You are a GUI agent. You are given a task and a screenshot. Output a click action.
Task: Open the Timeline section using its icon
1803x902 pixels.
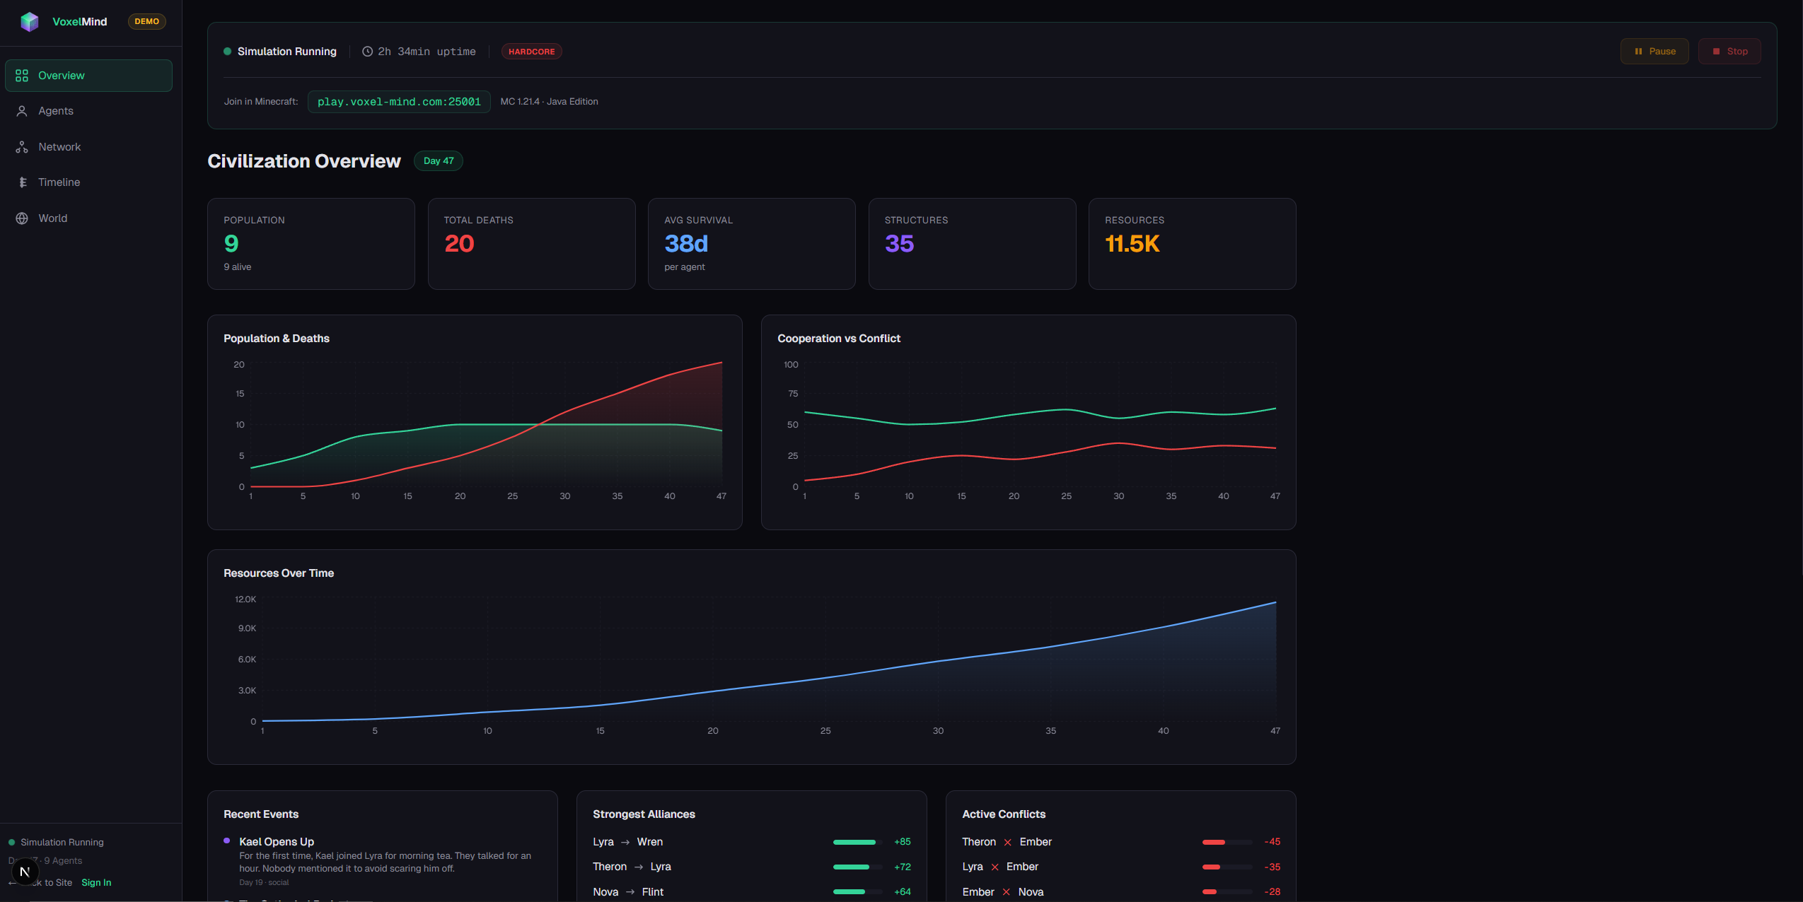(x=21, y=182)
